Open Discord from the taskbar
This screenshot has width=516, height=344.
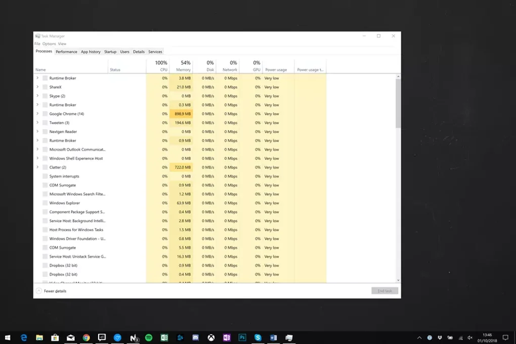point(195,337)
